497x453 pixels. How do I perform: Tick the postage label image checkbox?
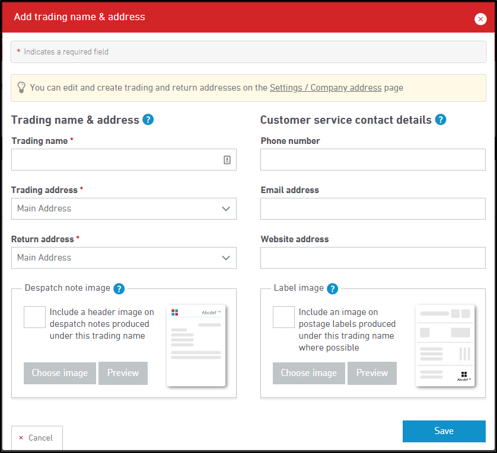click(283, 317)
